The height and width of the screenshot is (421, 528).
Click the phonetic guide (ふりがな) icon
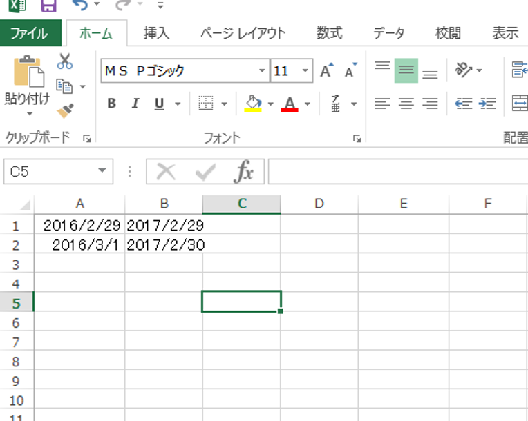[335, 104]
